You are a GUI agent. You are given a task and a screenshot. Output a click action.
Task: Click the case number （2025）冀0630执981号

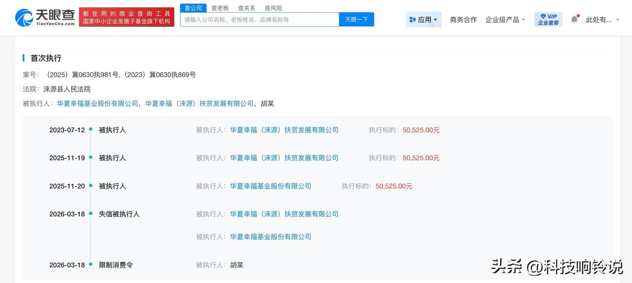point(81,75)
